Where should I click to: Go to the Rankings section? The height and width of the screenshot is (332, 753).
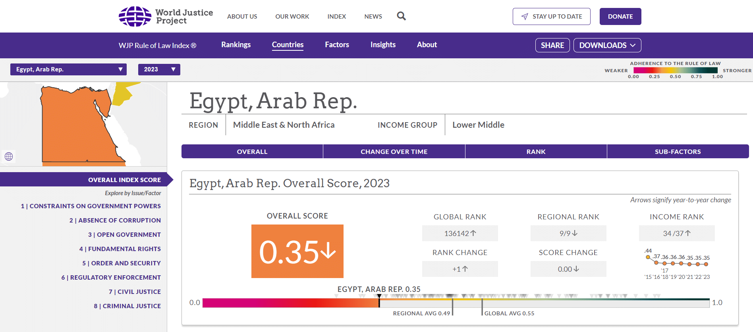point(236,45)
